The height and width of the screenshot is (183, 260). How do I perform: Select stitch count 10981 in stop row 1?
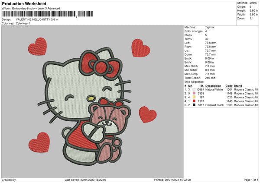pos(200,89)
